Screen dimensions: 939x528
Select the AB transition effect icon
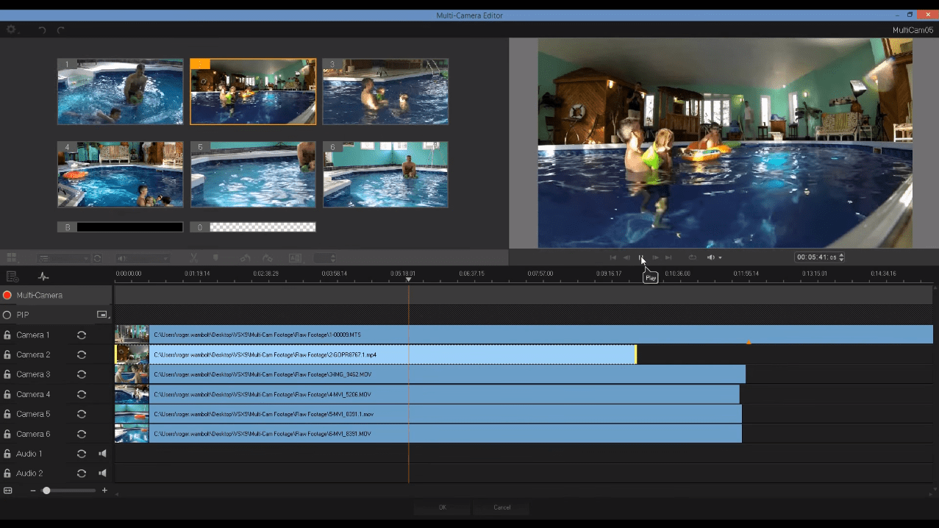tap(294, 257)
